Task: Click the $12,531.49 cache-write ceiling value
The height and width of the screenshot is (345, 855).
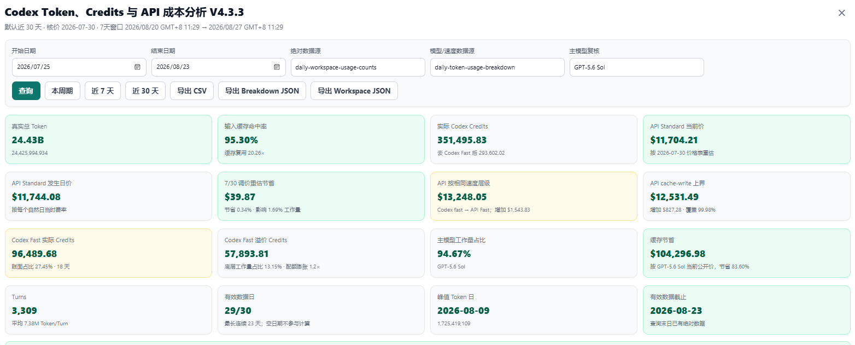Action: 675,197
